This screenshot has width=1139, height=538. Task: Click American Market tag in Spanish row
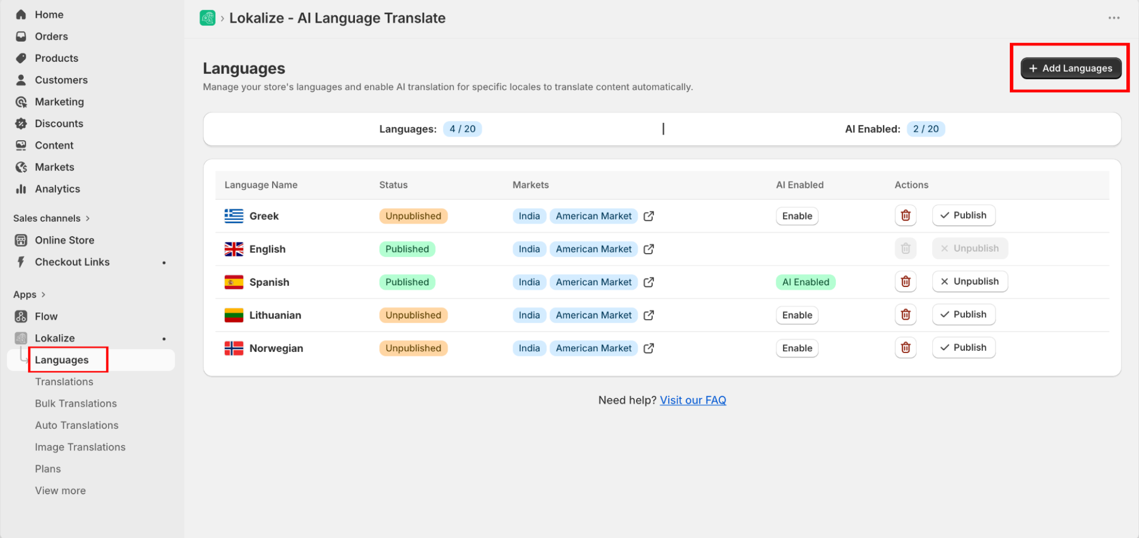593,282
